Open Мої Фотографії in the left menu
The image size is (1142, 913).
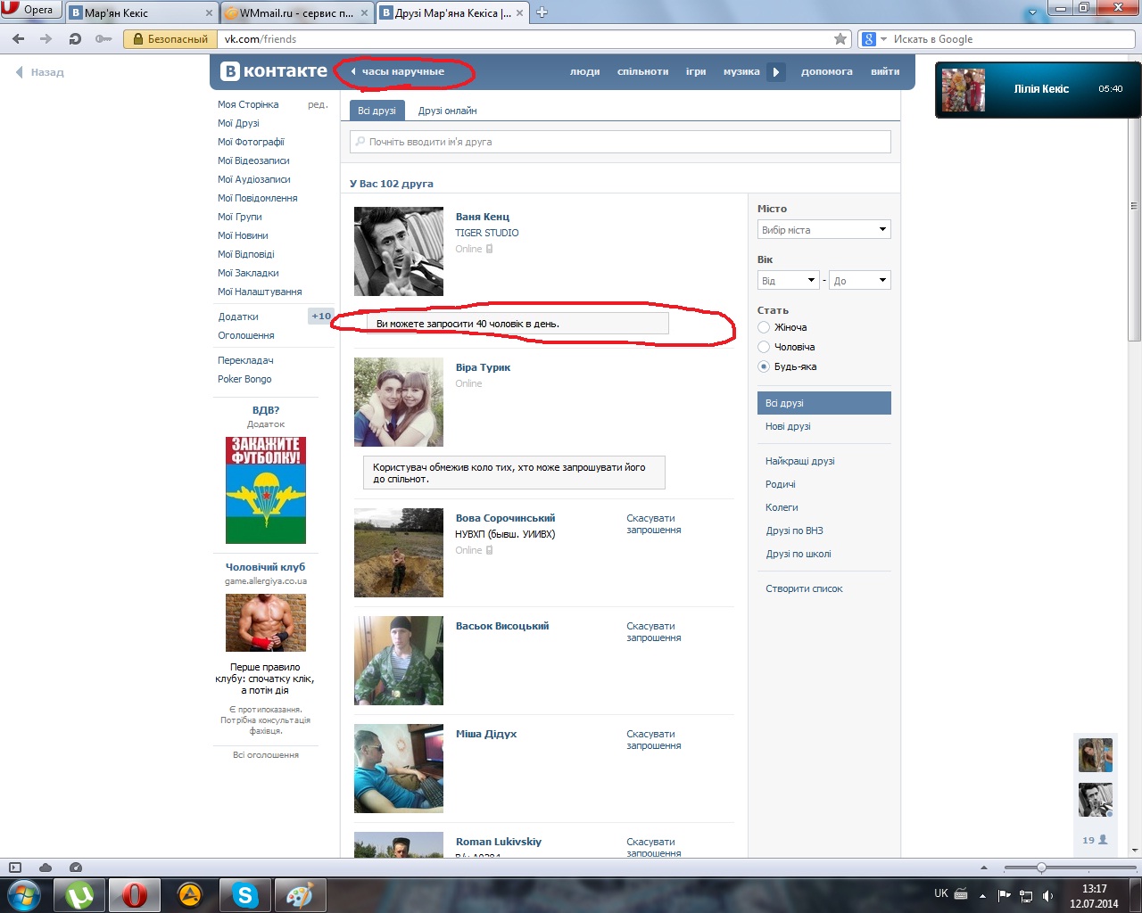click(x=251, y=142)
